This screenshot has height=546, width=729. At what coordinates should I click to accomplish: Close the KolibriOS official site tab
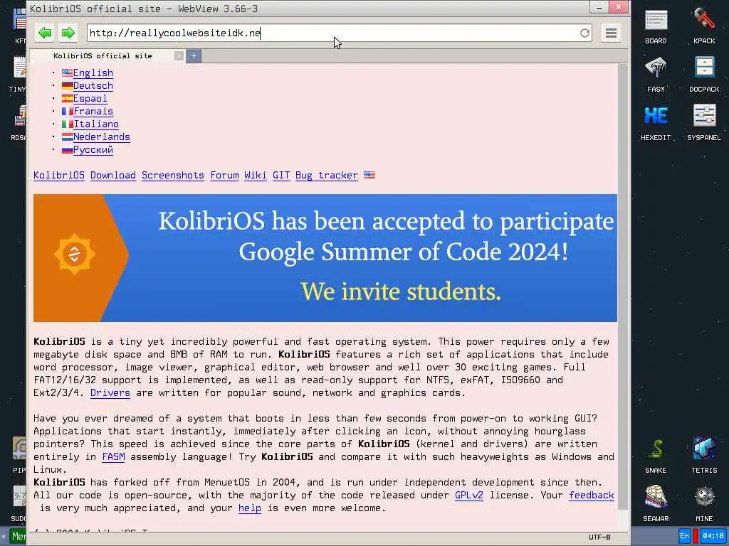(x=179, y=55)
